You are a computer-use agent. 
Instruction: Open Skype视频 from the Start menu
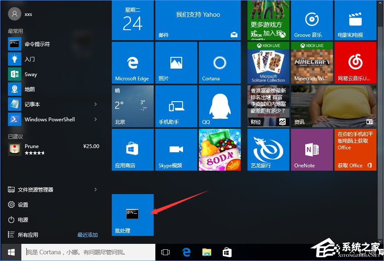pyautogui.click(x=176, y=150)
